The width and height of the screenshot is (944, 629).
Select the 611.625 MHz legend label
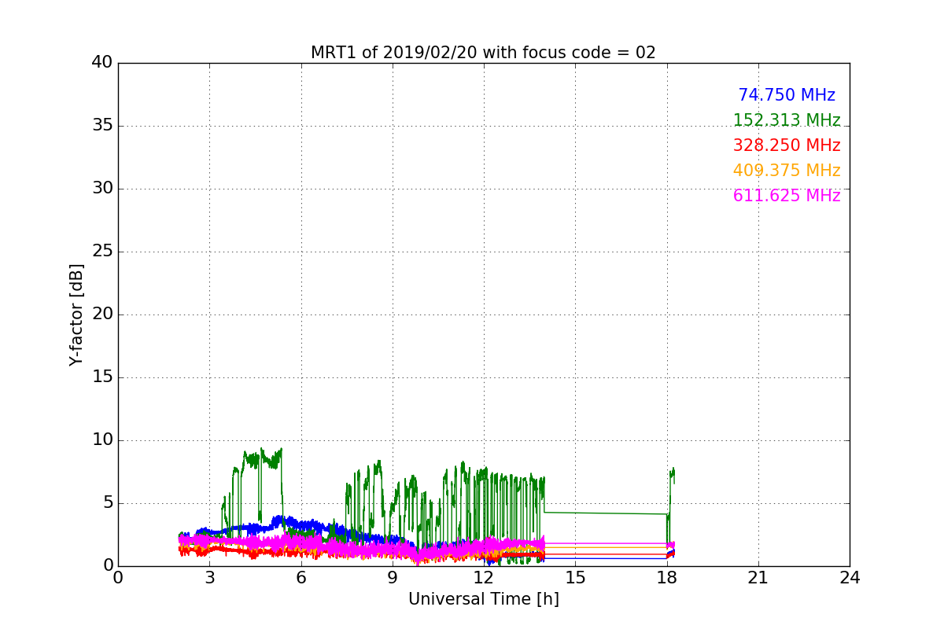[787, 196]
